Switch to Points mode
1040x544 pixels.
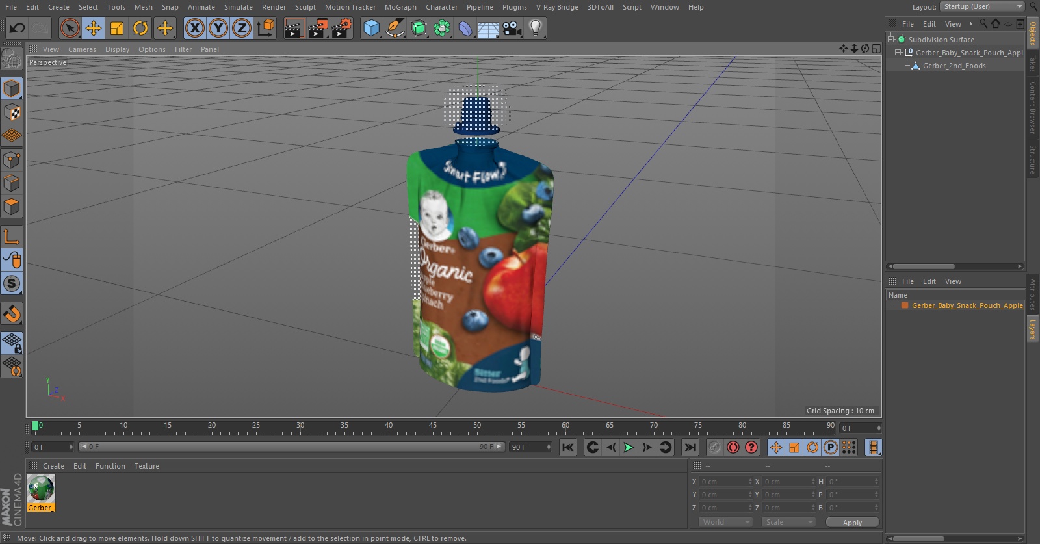click(12, 160)
